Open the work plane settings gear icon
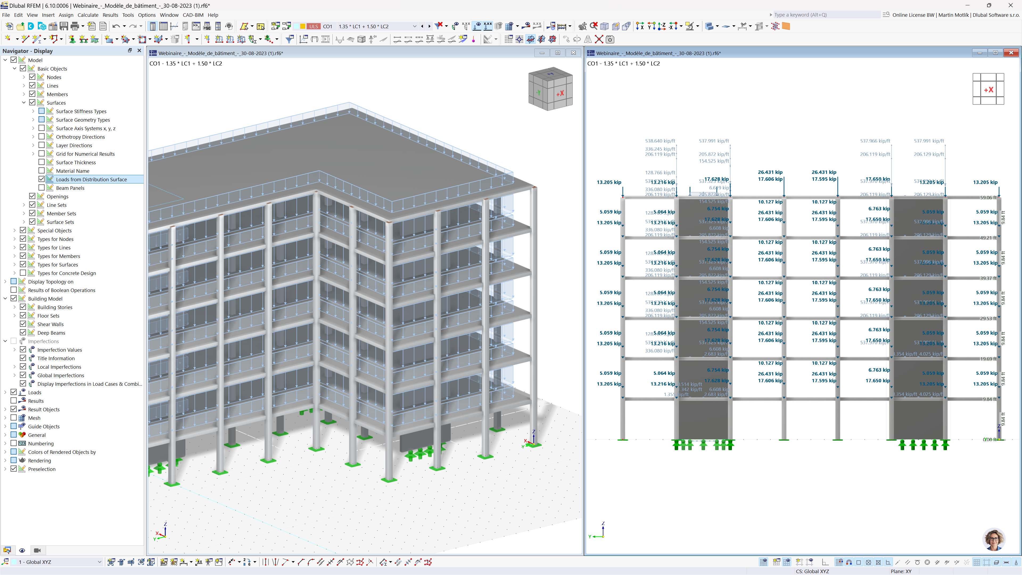Image resolution: width=1022 pixels, height=575 pixels. pyautogui.click(x=610, y=39)
